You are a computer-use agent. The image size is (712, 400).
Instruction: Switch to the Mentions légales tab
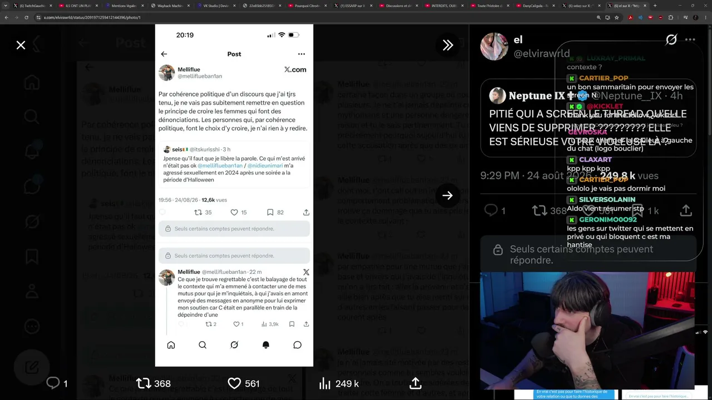[x=125, y=6]
